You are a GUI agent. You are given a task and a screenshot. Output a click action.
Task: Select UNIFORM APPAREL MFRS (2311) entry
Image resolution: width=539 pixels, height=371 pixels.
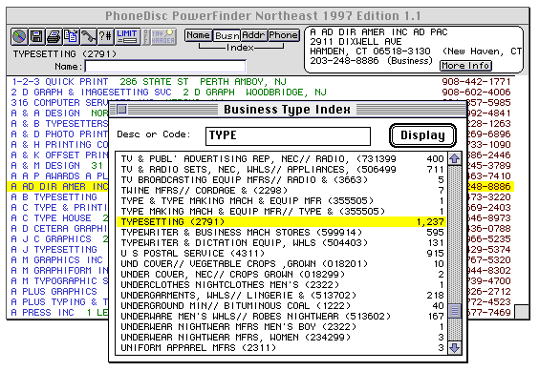tap(281, 348)
